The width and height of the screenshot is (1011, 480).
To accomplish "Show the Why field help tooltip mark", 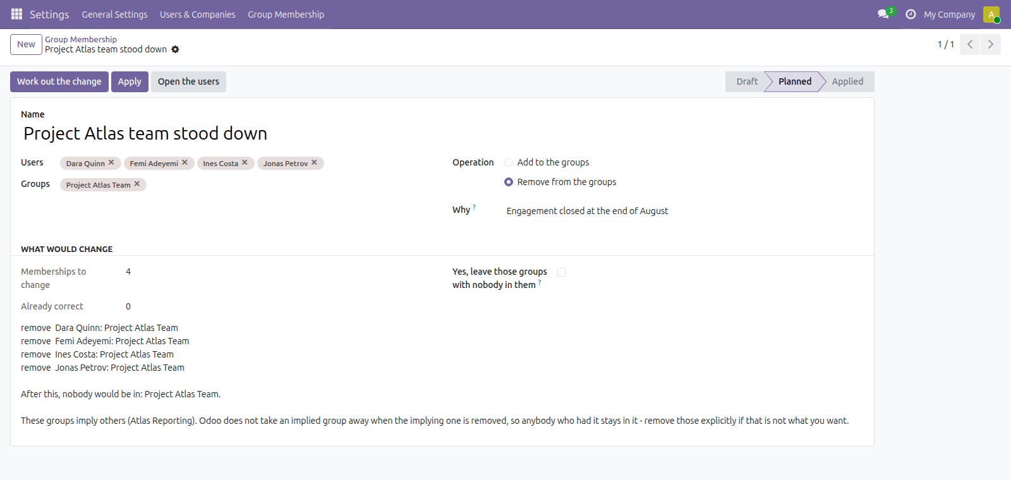I will [x=474, y=207].
